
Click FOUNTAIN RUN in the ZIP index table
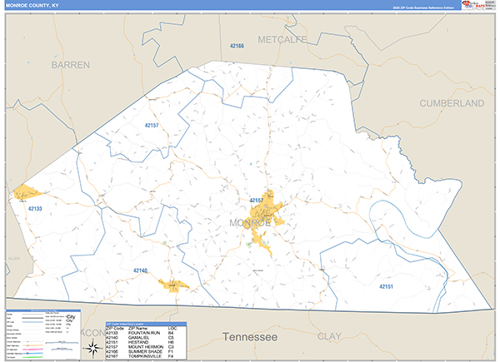(x=144, y=333)
